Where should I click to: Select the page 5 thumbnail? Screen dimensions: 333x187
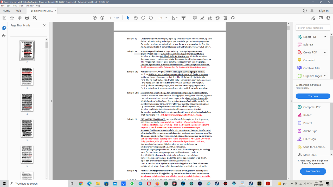(x=27, y=129)
